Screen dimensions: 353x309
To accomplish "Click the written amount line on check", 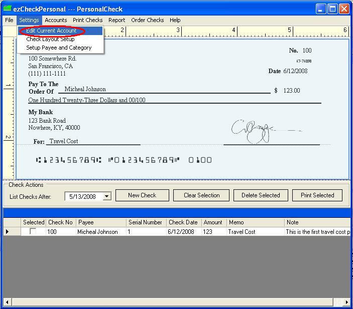I will (87, 100).
